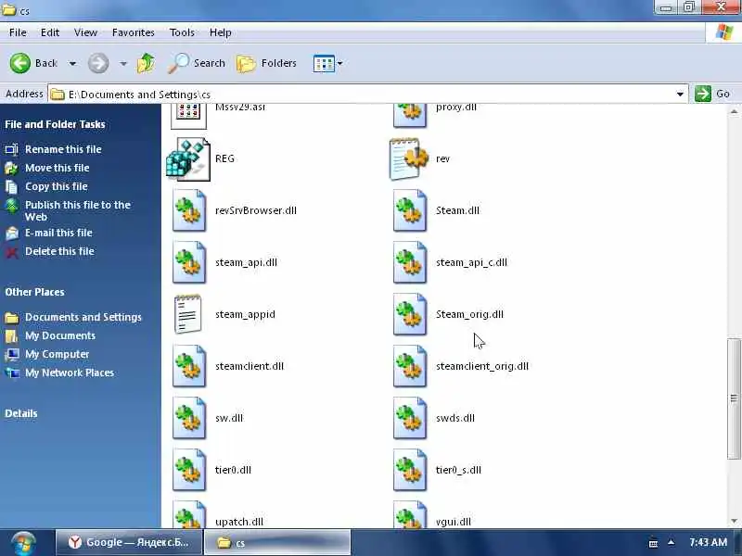The image size is (742, 556).
Task: Open the Views dropdown arrow
Action: (339, 63)
